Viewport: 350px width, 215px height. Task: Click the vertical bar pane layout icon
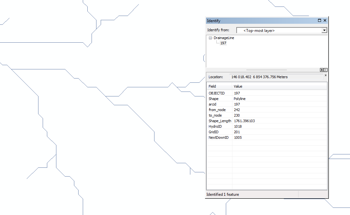[x=326, y=70]
